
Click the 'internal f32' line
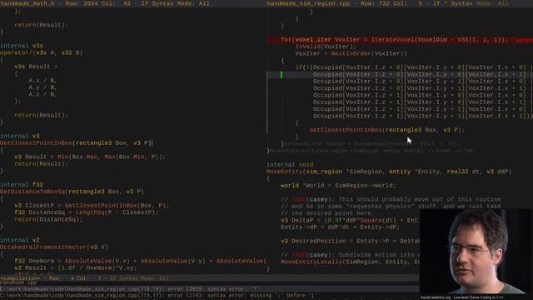click(x=22, y=185)
